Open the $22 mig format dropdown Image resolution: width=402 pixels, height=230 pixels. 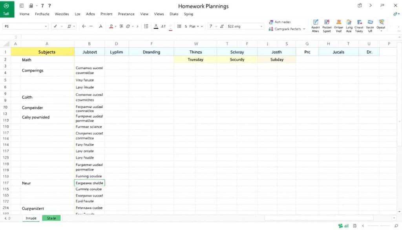tap(261, 26)
